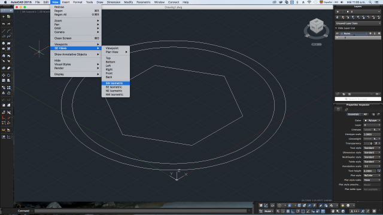
Task: Open the Plot style ByColor dropdown
Action: coord(372,176)
